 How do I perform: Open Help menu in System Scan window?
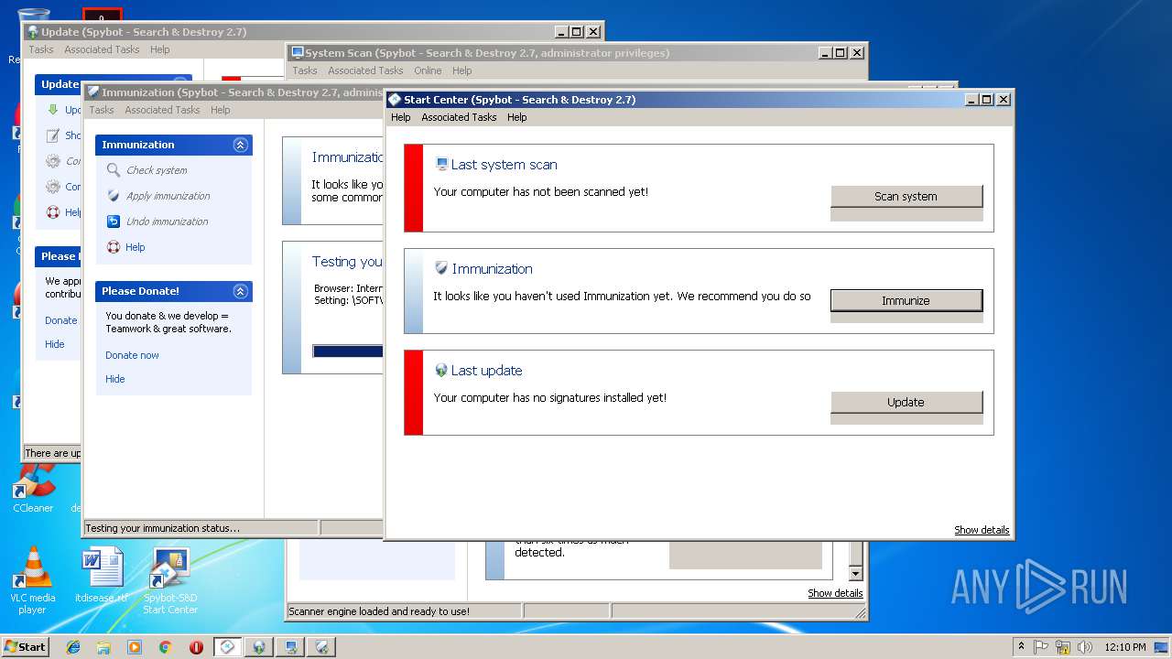[462, 70]
